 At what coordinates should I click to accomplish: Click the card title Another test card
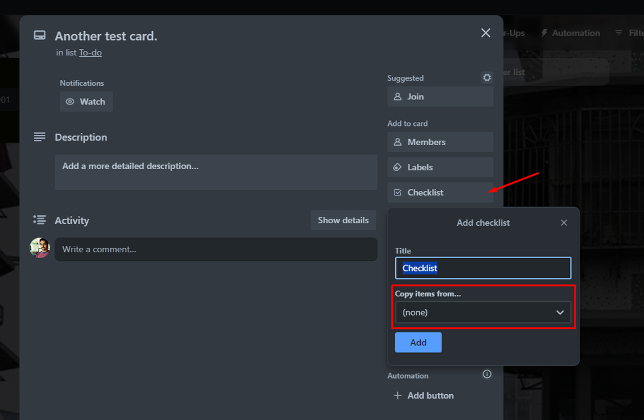tap(106, 36)
